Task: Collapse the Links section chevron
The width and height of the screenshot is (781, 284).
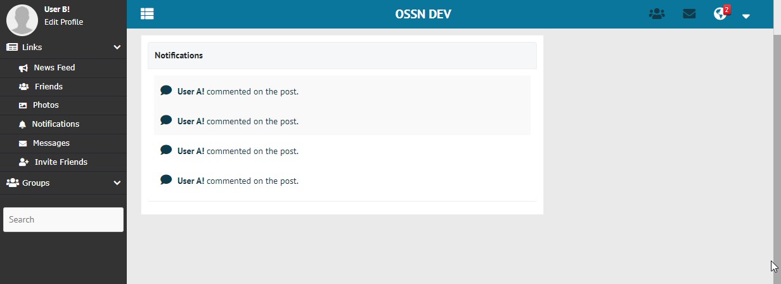Action: (x=117, y=47)
